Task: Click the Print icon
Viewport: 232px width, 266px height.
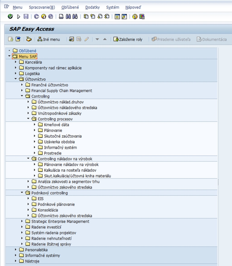Action: pos(61,17)
